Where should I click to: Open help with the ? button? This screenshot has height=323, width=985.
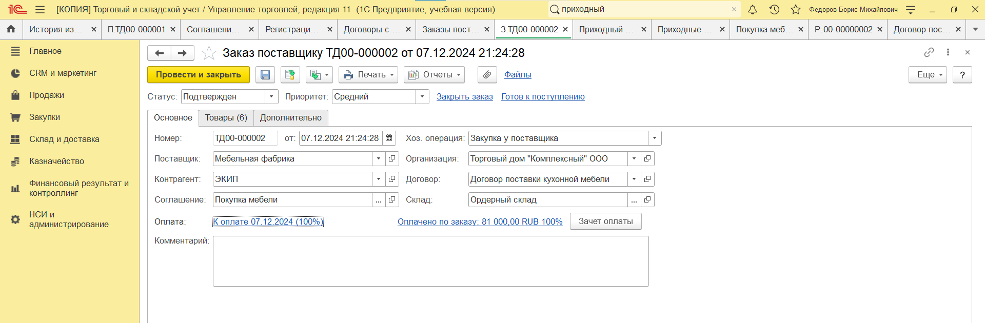pyautogui.click(x=962, y=75)
